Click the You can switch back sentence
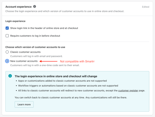The width and height of the screenshot is (155, 117). click(x=71, y=98)
